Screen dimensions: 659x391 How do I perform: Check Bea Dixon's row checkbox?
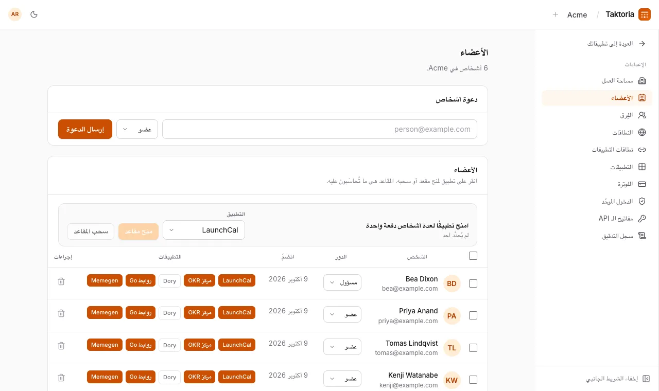[x=473, y=283]
